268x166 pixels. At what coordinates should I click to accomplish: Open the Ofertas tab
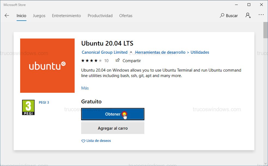click(126, 16)
